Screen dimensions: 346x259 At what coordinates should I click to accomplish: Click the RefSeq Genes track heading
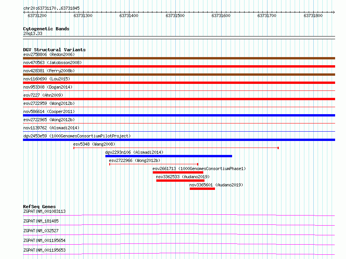tap(39, 207)
